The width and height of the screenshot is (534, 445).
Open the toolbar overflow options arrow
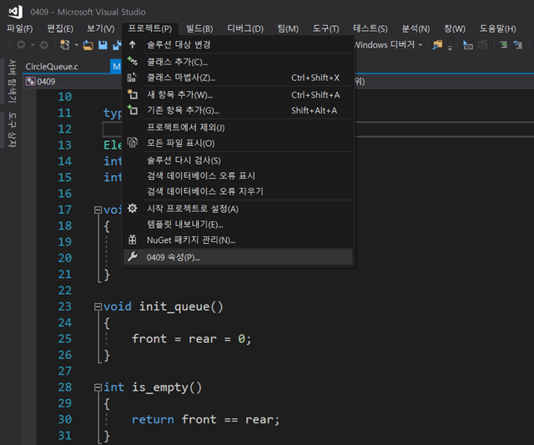(x=450, y=48)
